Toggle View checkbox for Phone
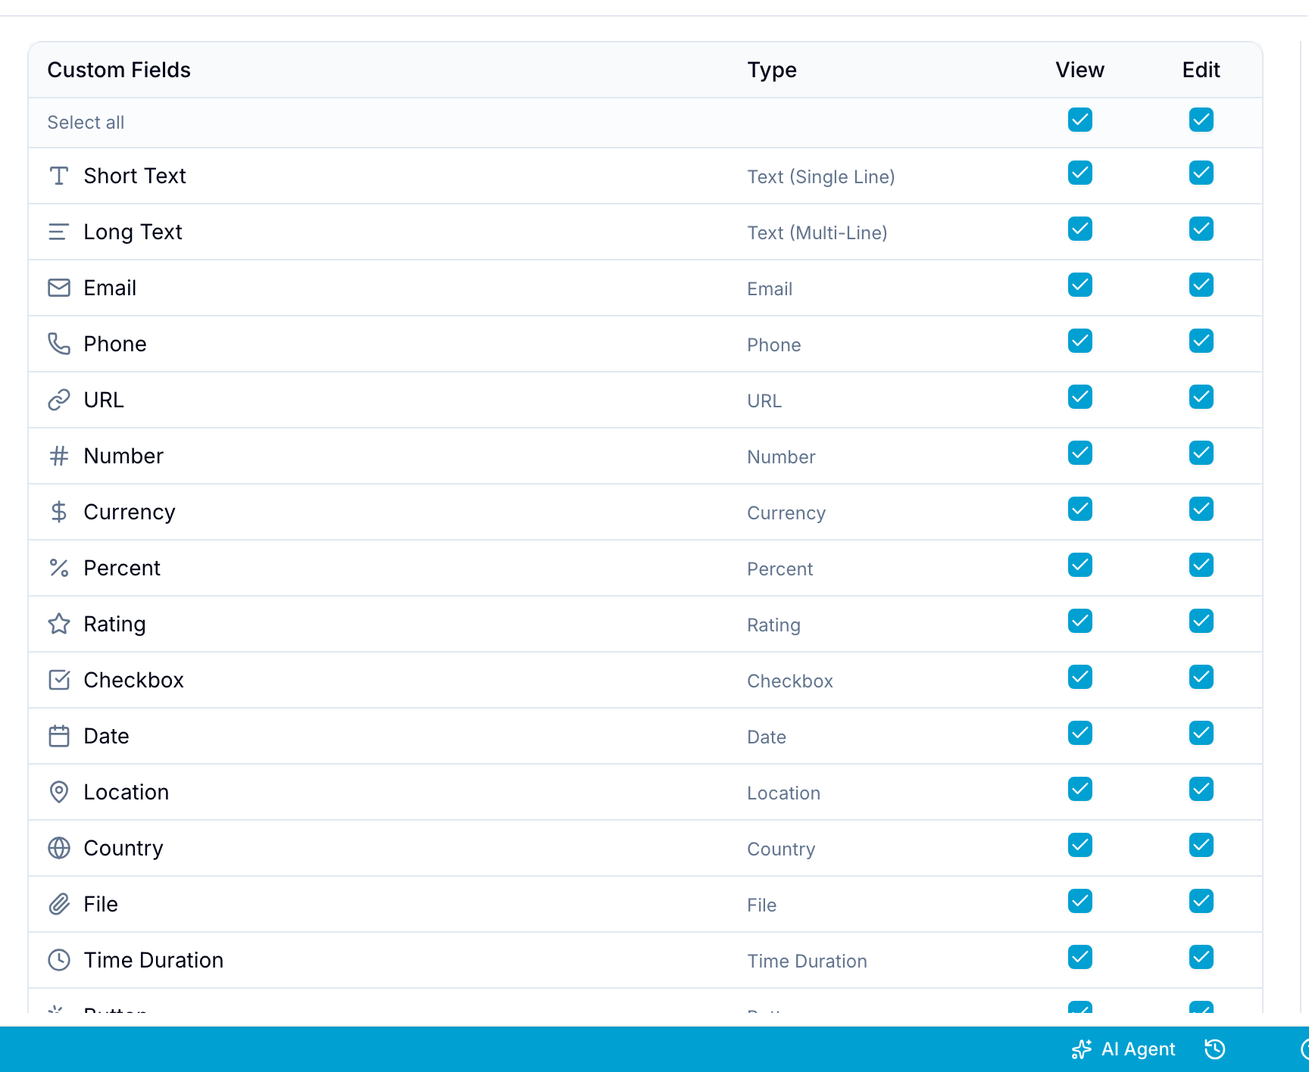 1080,341
